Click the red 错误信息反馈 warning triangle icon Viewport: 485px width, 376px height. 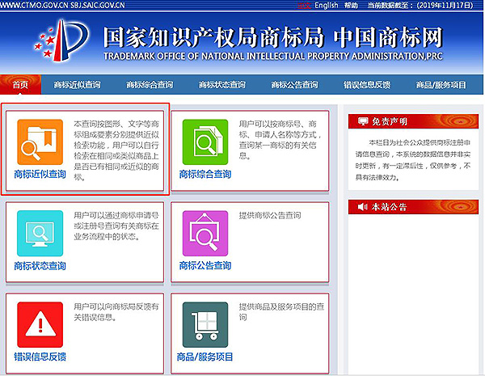pyautogui.click(x=40, y=324)
